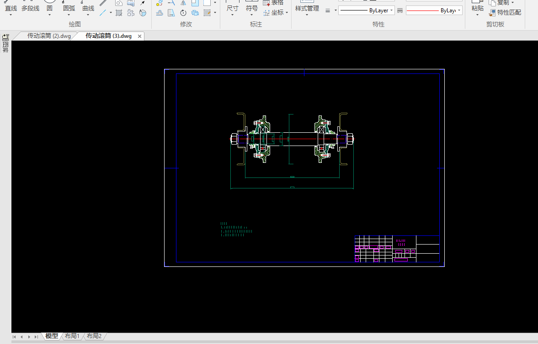The height and width of the screenshot is (344, 538).
Task: Expand the 直线 dropdown arrow
Action: (x=11, y=15)
